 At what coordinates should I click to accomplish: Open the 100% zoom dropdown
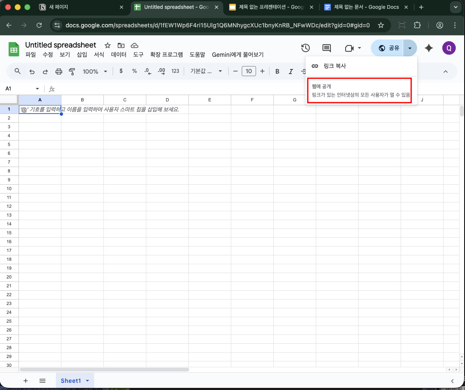pyautogui.click(x=95, y=72)
